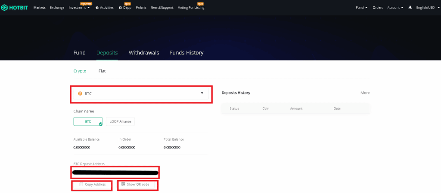441x193 pixels.
Task: Click the redacted BTC deposit address
Action: pos(115,172)
